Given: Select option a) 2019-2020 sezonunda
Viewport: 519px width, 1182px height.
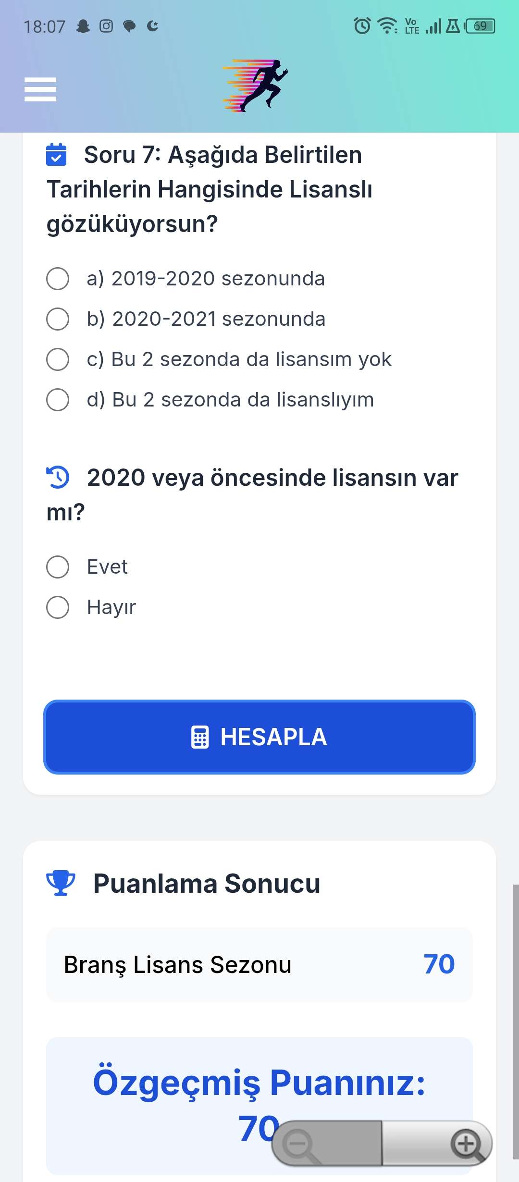Looking at the screenshot, I should click(x=185, y=279).
